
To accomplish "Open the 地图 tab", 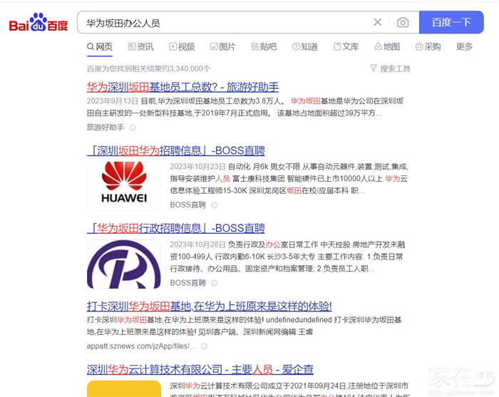I will [387, 47].
